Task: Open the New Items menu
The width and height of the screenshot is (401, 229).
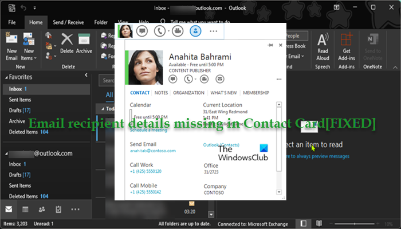Action: point(29,46)
